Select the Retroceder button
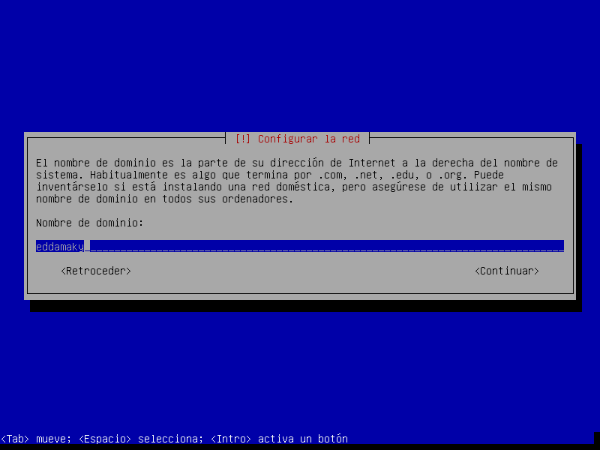600x450 pixels. pos(96,271)
